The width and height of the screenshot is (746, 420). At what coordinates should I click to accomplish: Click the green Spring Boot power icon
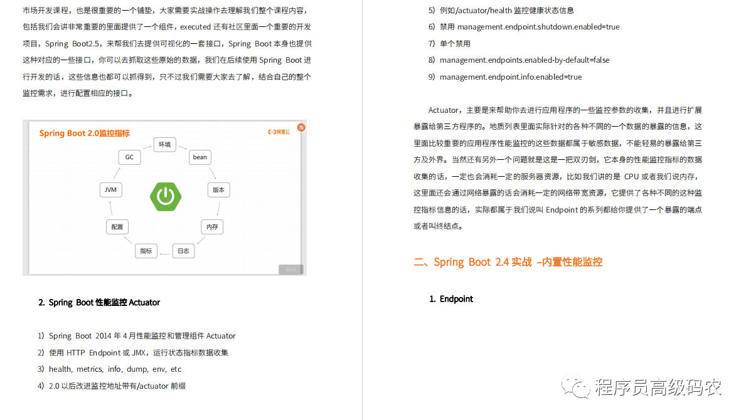(x=166, y=196)
